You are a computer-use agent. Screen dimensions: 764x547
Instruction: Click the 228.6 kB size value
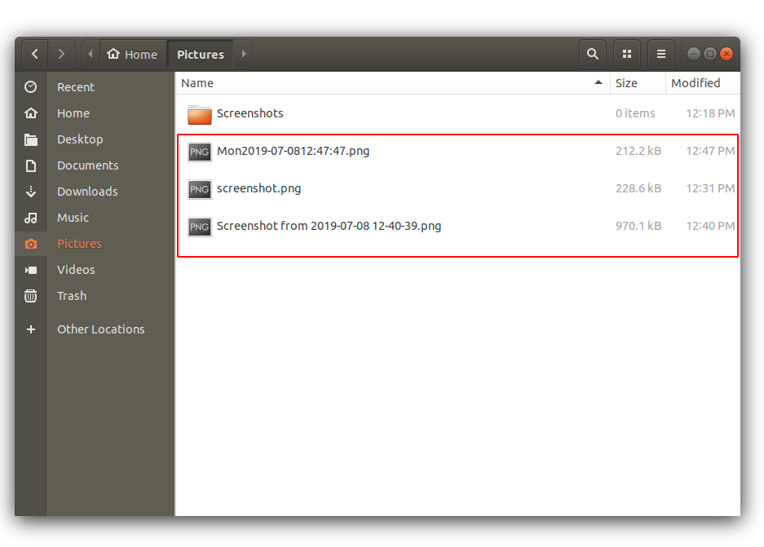pos(638,188)
